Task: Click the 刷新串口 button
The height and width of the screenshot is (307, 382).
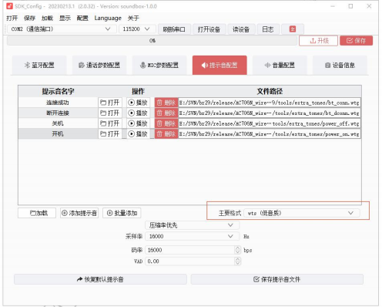Action: click(174, 29)
